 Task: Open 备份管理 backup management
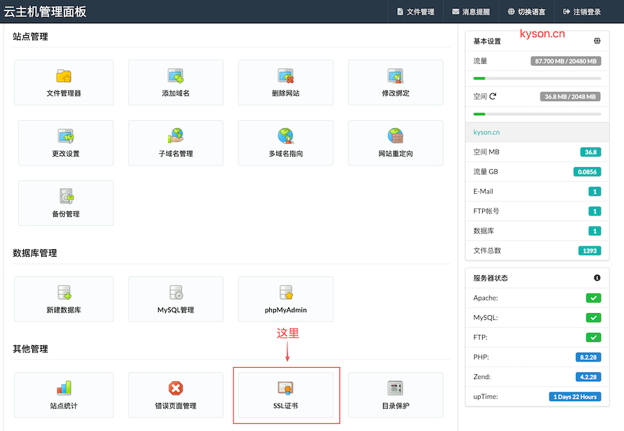pyautogui.click(x=65, y=204)
